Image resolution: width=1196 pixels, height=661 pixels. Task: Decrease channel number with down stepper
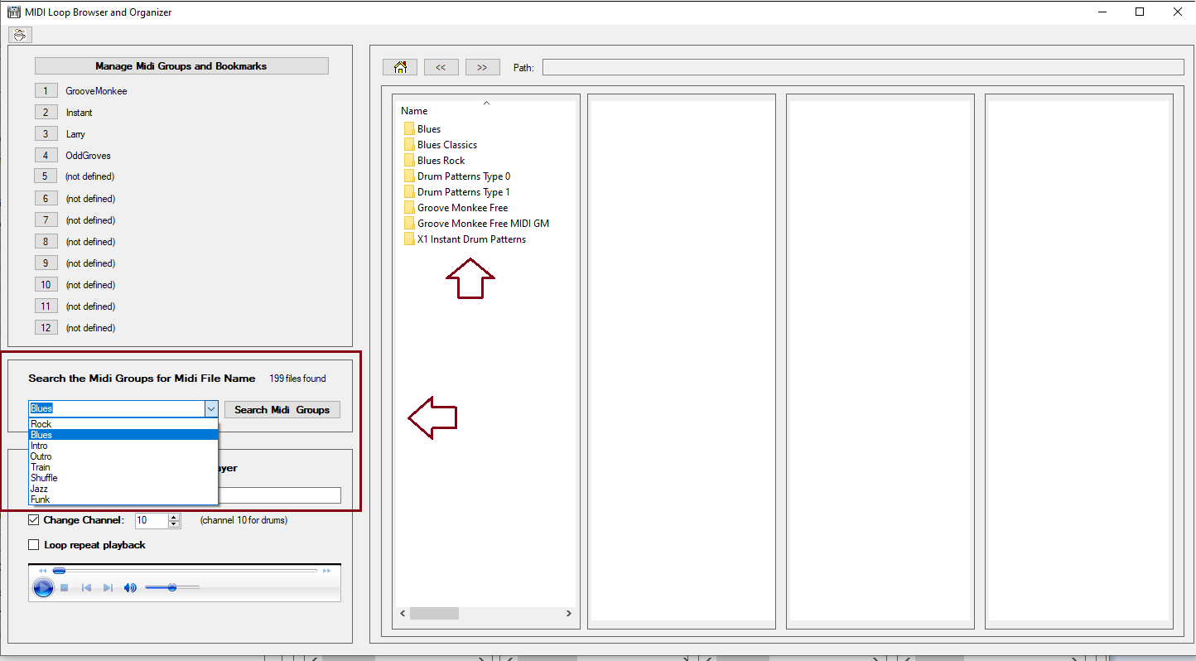[x=174, y=524]
